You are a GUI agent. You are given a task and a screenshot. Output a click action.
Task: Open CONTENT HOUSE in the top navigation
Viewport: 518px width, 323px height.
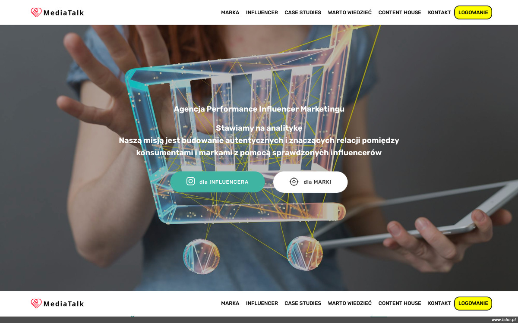(400, 13)
